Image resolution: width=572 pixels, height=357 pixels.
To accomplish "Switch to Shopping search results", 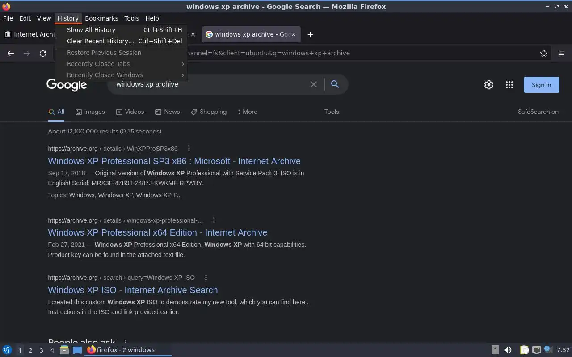I will click(x=209, y=112).
